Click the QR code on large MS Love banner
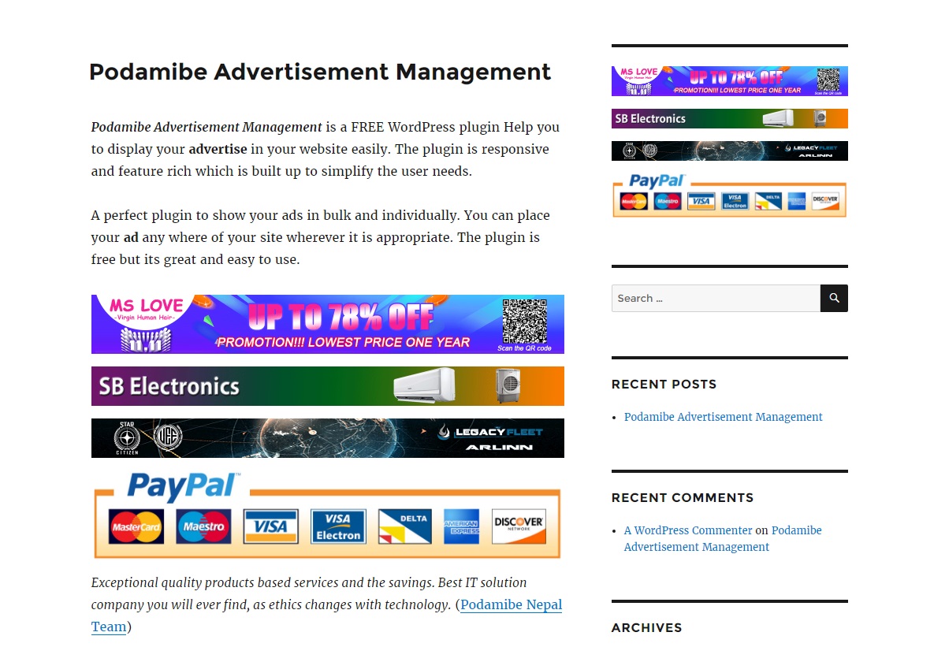934x647 pixels. click(x=525, y=321)
